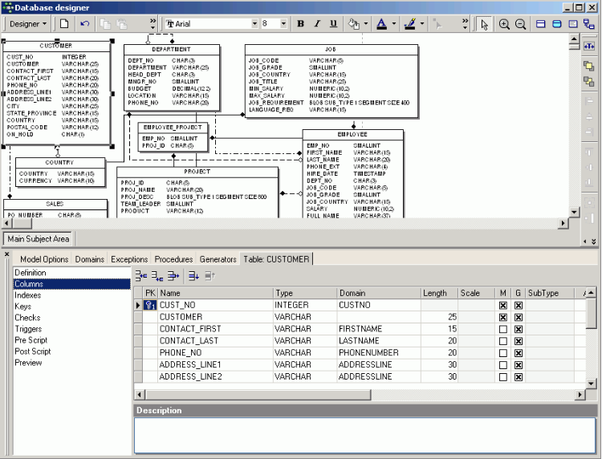
Task: Open the font color picker arrow
Action: pyautogui.click(x=394, y=24)
